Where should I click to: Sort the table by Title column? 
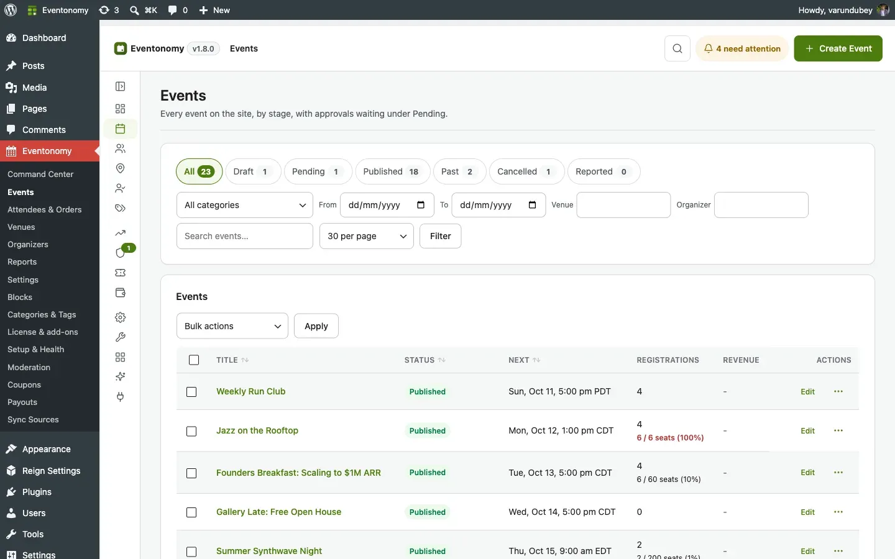pyautogui.click(x=232, y=360)
